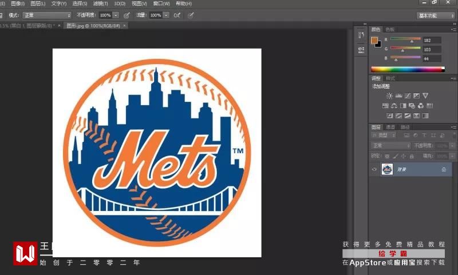
Task: Click the lock icon on 背景 layer
Action: (444, 169)
